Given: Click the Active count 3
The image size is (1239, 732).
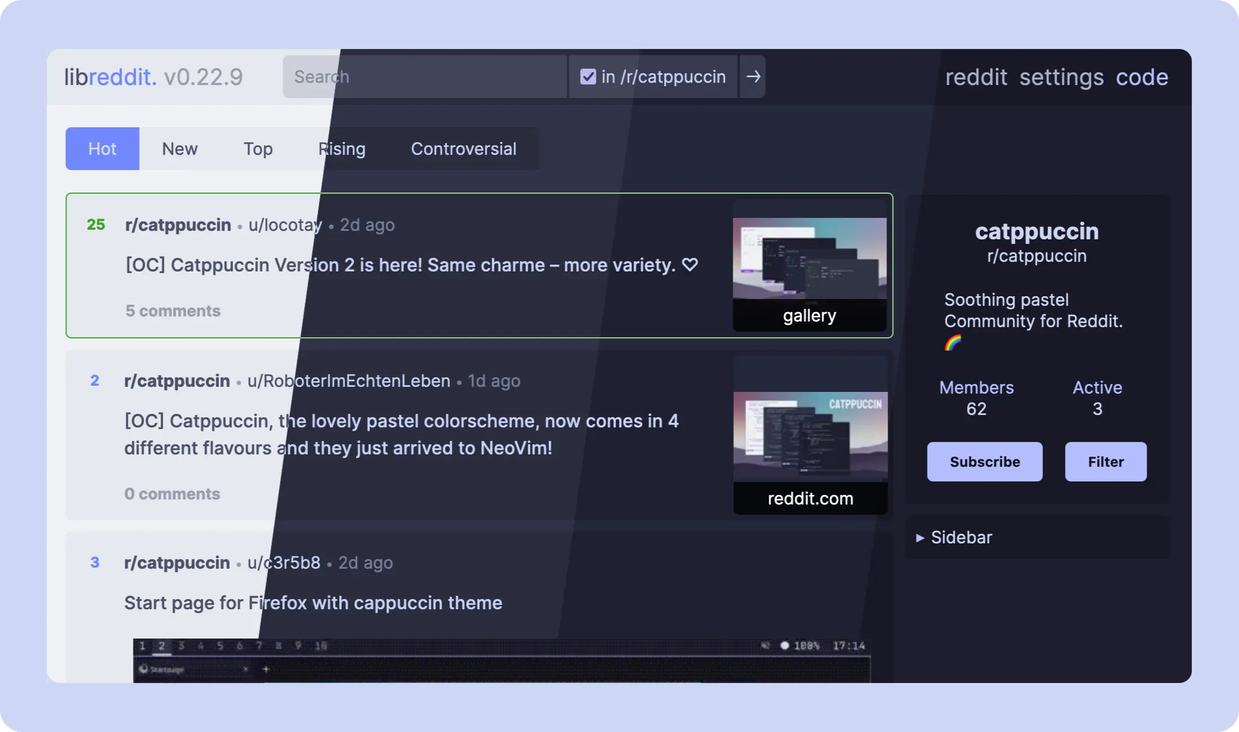Looking at the screenshot, I should pos(1097,409).
